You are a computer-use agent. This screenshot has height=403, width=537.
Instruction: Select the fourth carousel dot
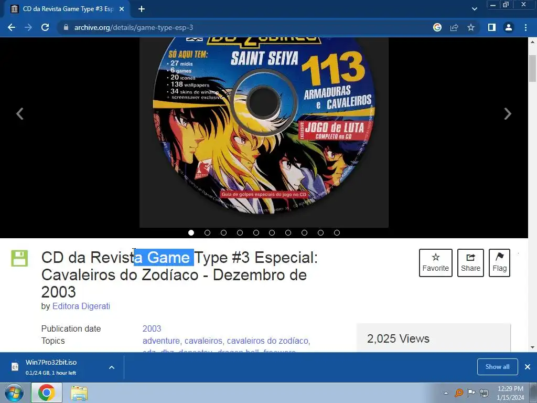click(x=240, y=232)
